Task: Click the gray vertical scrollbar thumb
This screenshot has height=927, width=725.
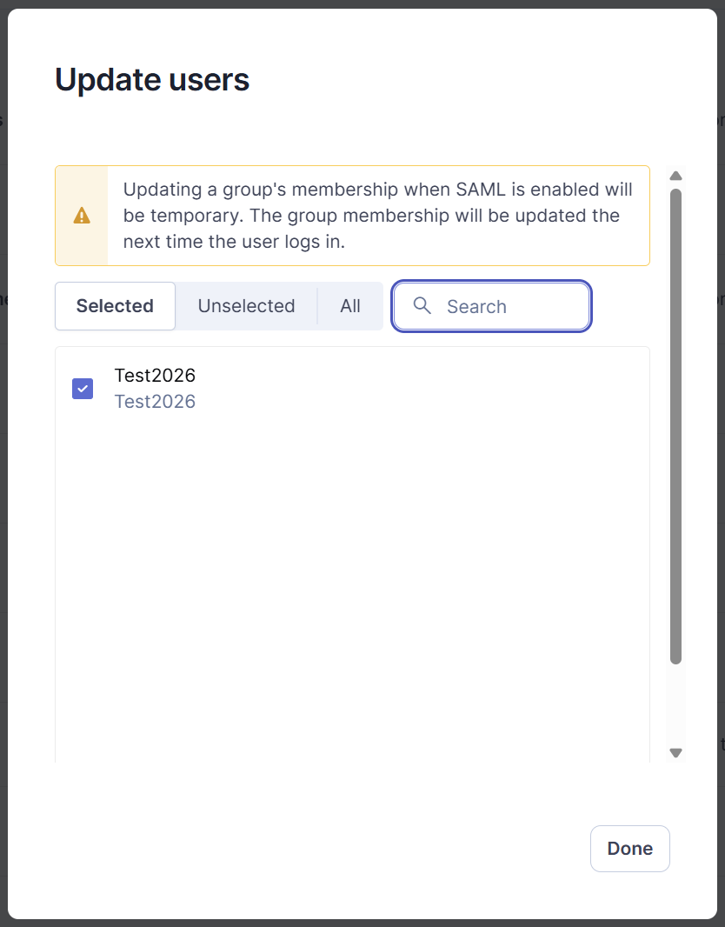Action: (676, 426)
